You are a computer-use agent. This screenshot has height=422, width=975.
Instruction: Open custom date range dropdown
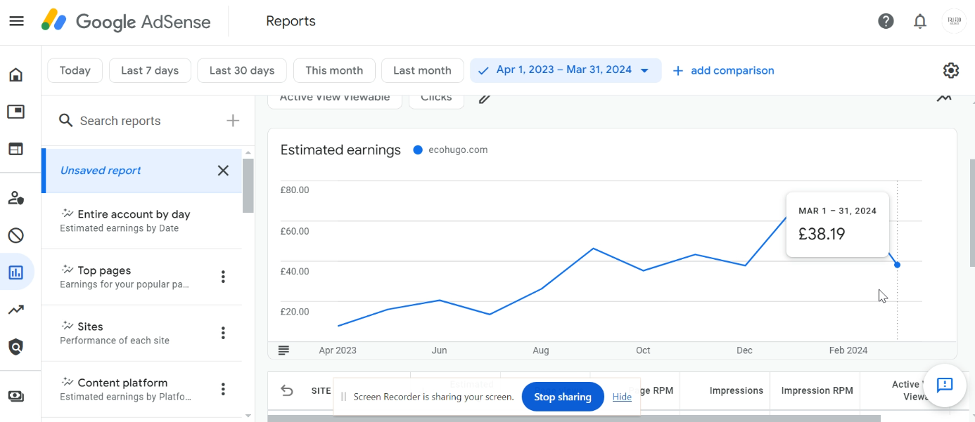pos(566,70)
